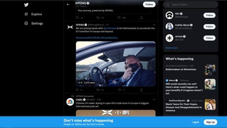Like the 'Your journey' tweet
This screenshot has height=128, width=227.
click(x=119, y=17)
